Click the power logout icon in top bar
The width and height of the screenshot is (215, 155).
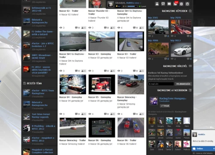[187, 4]
